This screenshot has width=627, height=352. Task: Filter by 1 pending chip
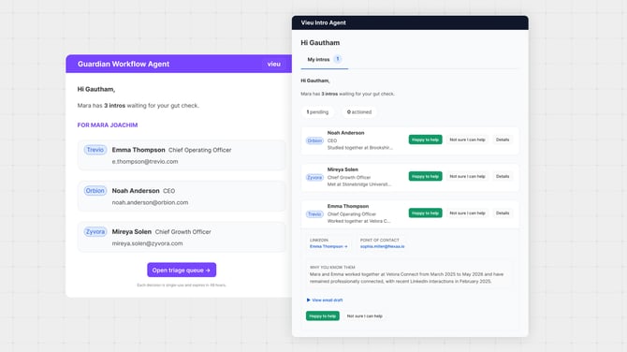pos(317,112)
